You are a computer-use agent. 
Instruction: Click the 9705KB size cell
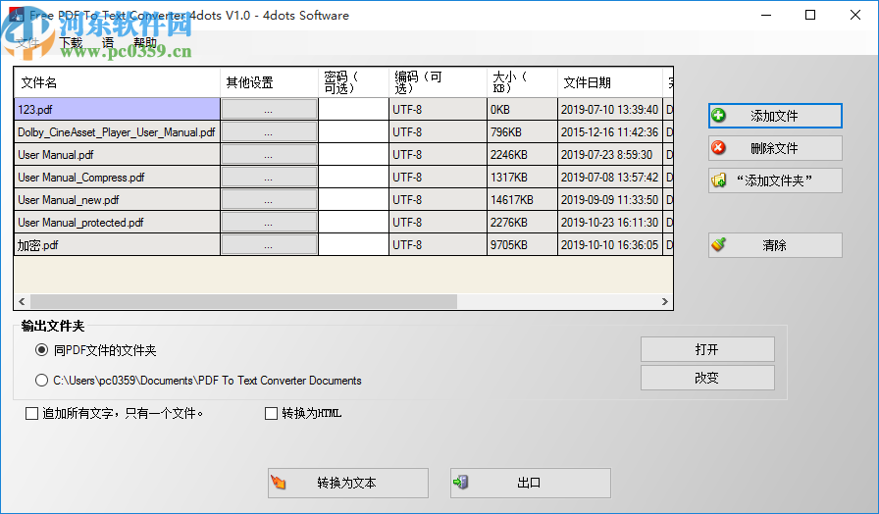point(522,245)
